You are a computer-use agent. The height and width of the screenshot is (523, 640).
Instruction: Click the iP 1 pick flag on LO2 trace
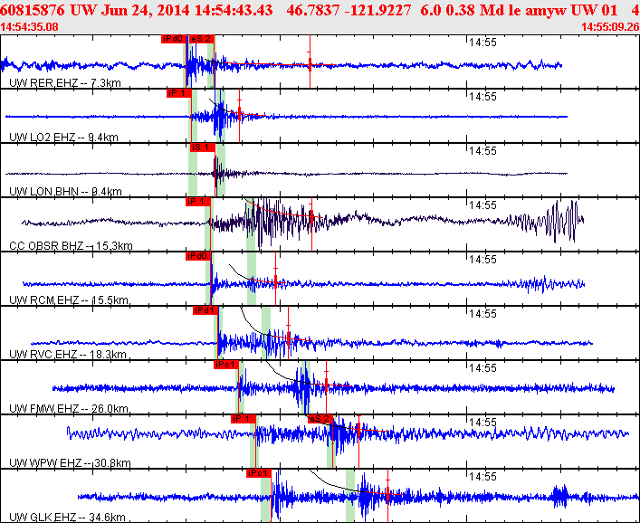point(178,93)
